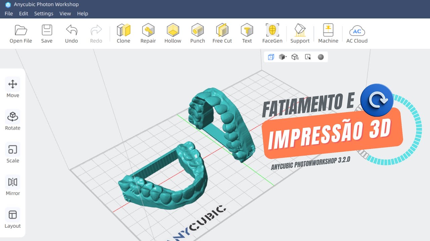
Task: Open the View menu
Action: 65,13
